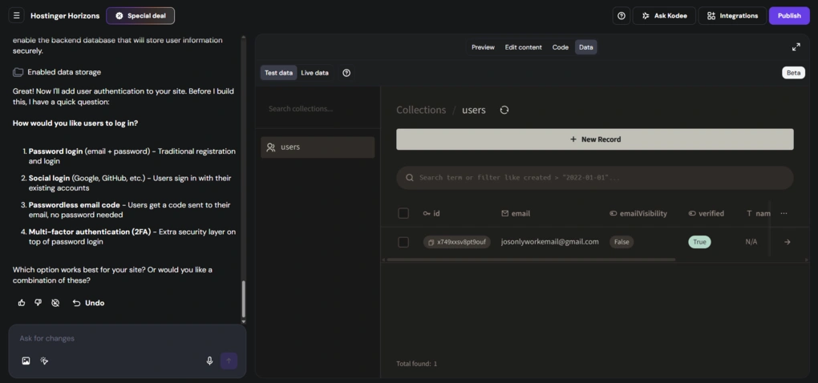818x383 pixels.
Task: Select the Test data tab
Action: [278, 73]
